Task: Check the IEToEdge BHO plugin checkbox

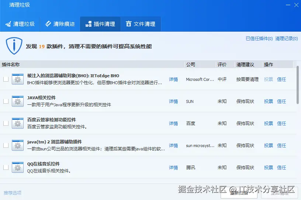Action: pos(6,79)
